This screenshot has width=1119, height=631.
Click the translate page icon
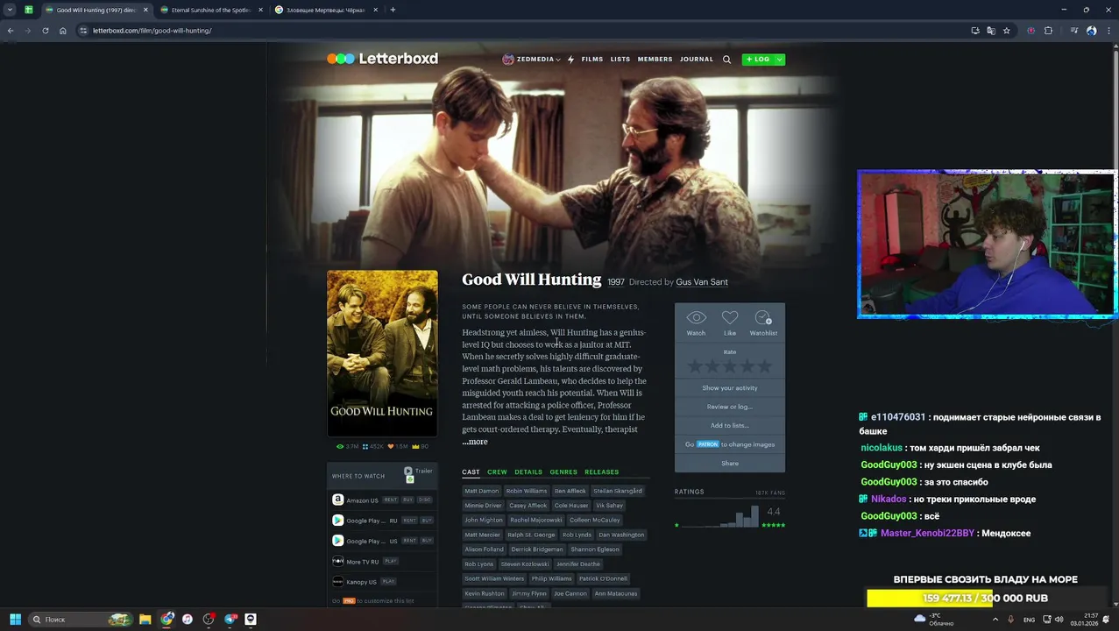[991, 31]
